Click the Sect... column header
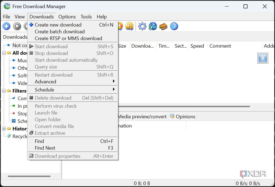Screen dimensions: 275x187 [x=181, y=46]
